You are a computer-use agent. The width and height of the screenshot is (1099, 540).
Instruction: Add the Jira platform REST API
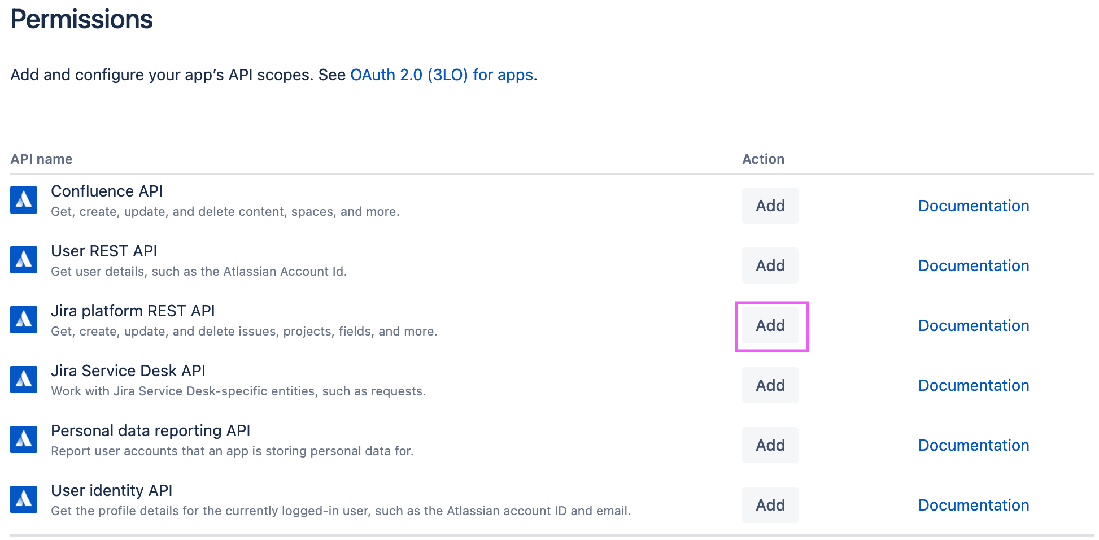click(x=770, y=325)
